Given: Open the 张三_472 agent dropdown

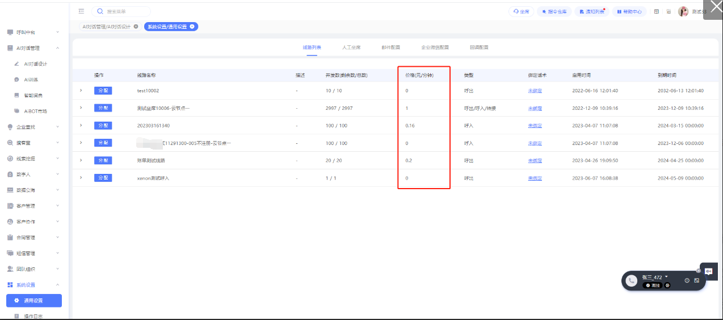Looking at the screenshot, I should pyautogui.click(x=666, y=277).
